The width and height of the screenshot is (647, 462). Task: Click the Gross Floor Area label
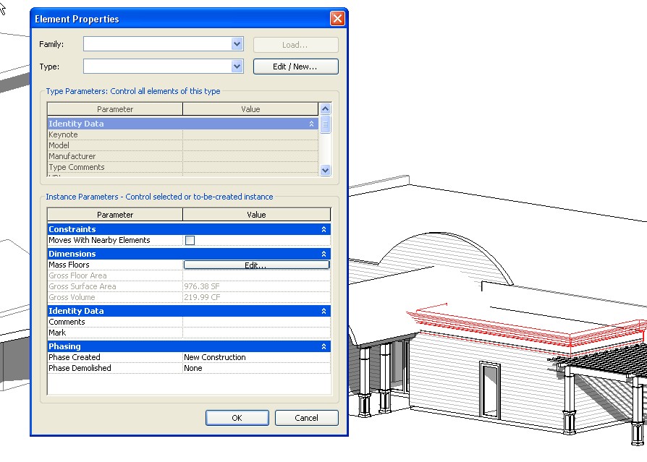77,275
